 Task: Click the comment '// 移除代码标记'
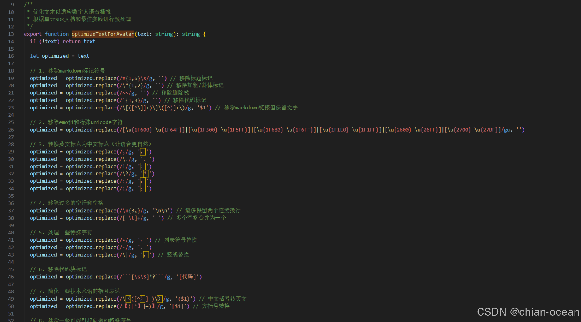[185, 100]
